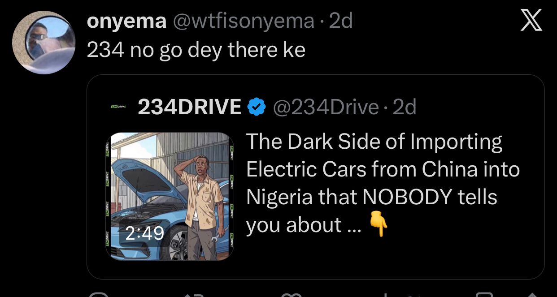Click the pointing-down hand emoji
557x297 pixels.
tap(378, 224)
